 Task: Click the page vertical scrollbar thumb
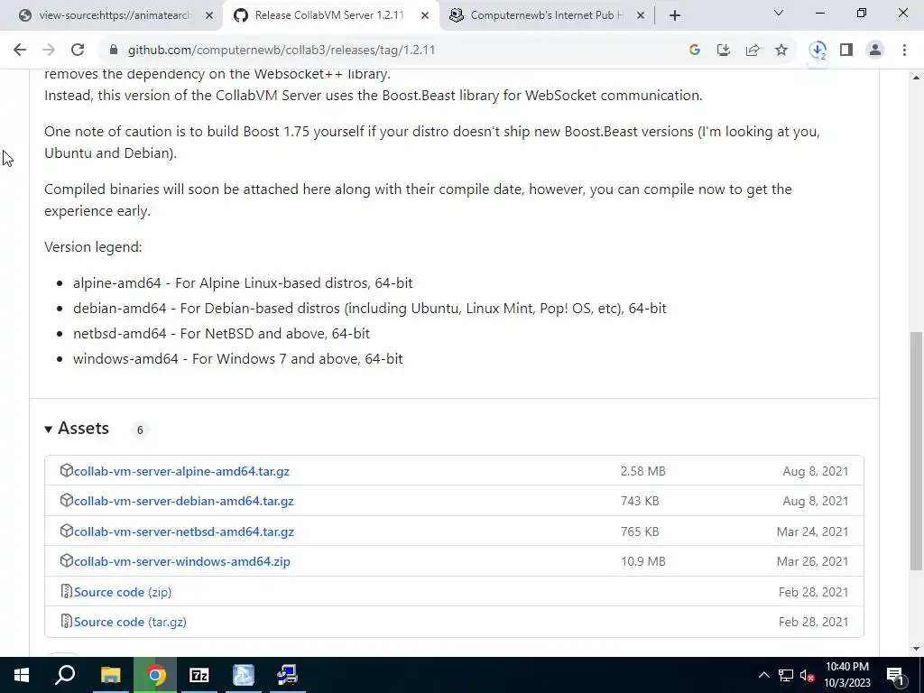917,451
